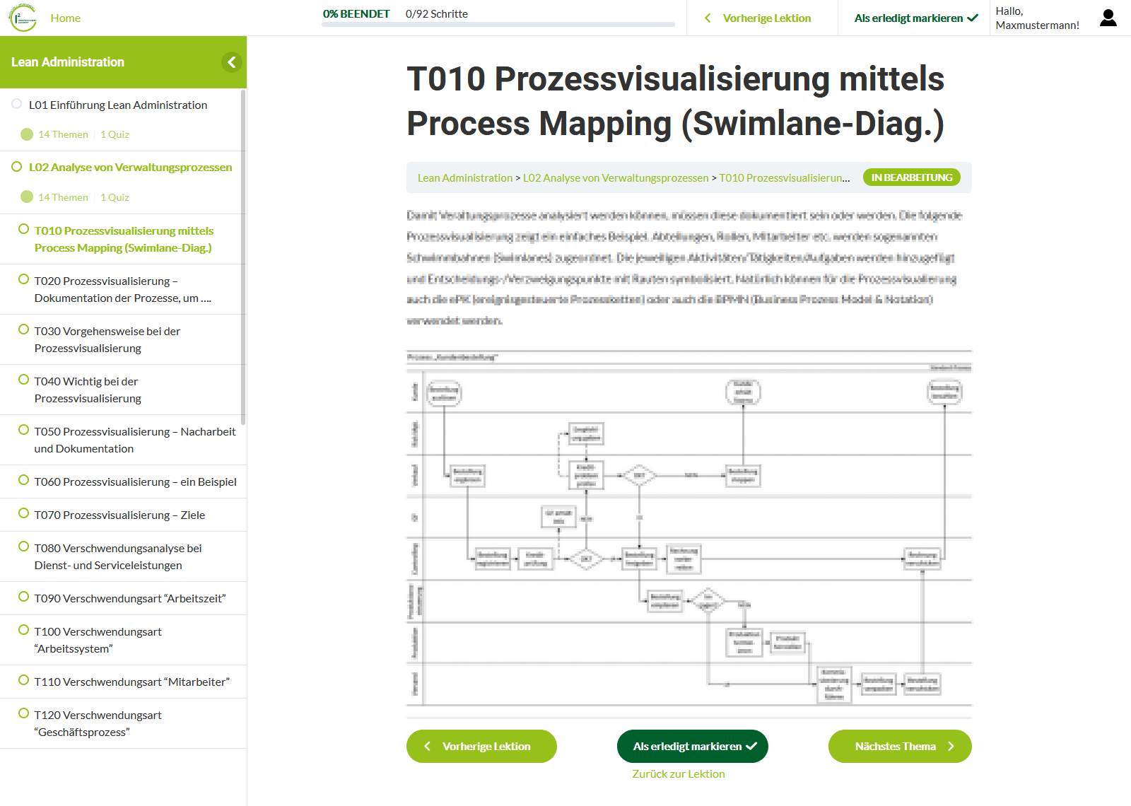The width and height of the screenshot is (1131, 806).
Task: Open T070 Prozessvisualisierung – Ziele topic
Action: 119,515
